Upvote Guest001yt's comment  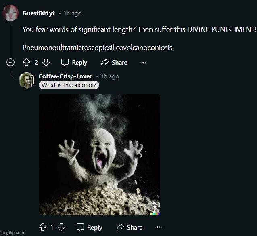(x=27, y=62)
